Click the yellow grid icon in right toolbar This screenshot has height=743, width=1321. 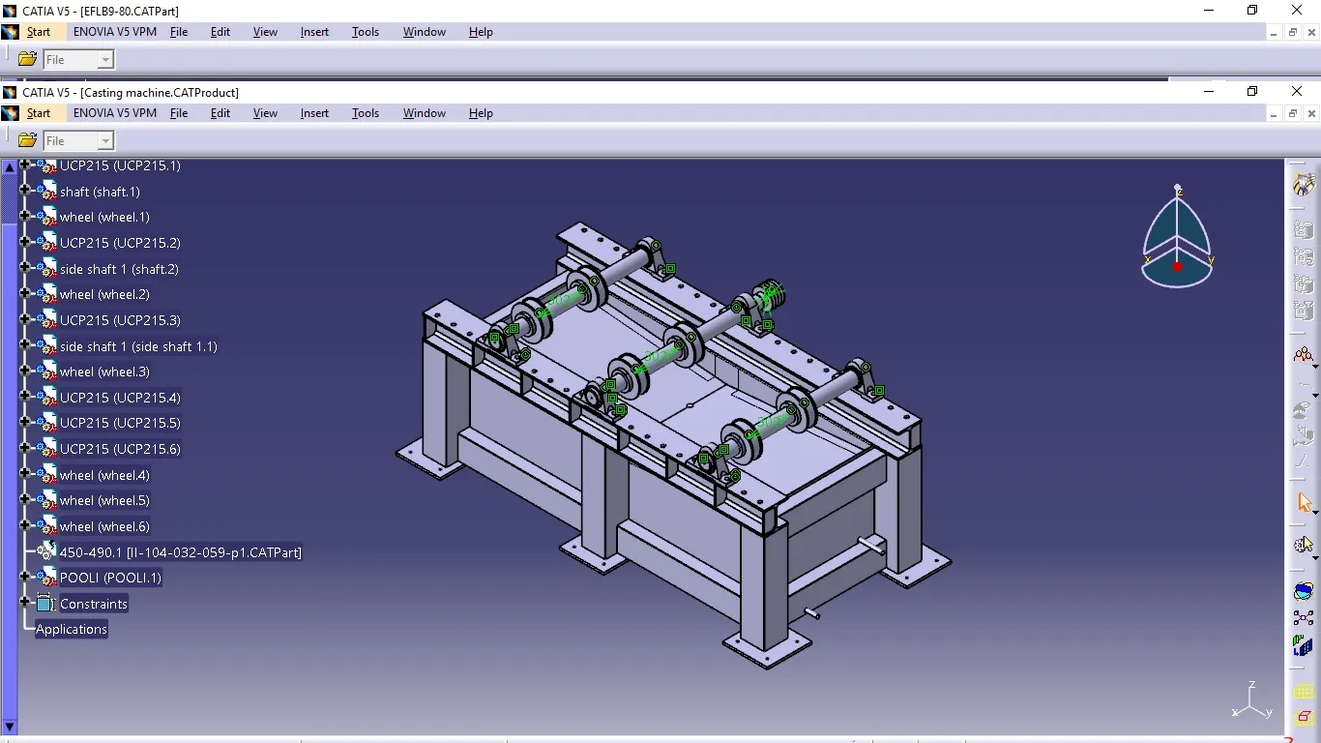(1304, 692)
